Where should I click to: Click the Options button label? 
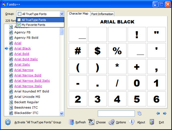121,122
